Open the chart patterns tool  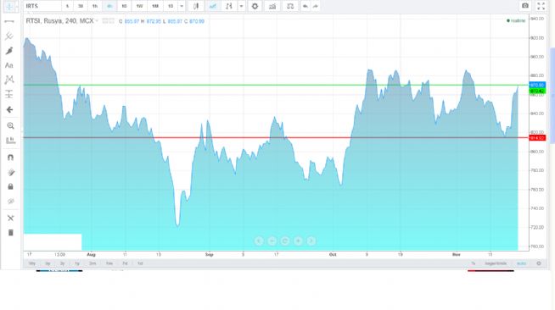[x=9, y=80]
